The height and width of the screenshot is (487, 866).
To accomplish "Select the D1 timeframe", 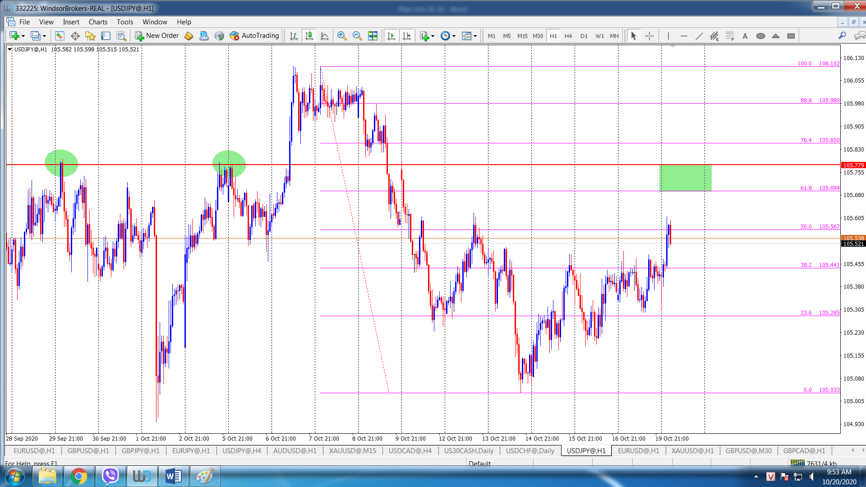I will (x=584, y=36).
